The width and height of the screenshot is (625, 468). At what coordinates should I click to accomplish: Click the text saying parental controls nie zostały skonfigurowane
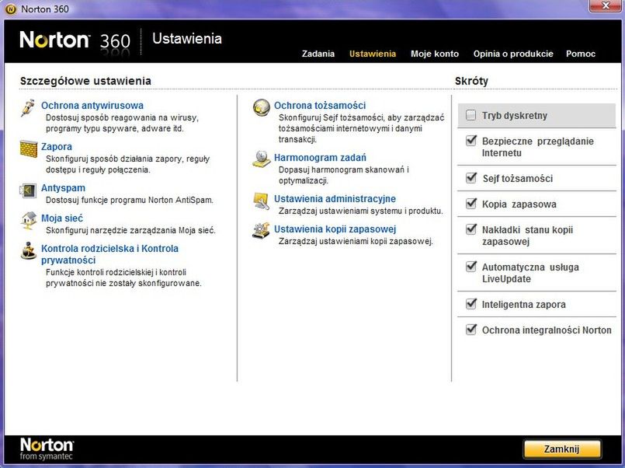pyautogui.click(x=123, y=278)
